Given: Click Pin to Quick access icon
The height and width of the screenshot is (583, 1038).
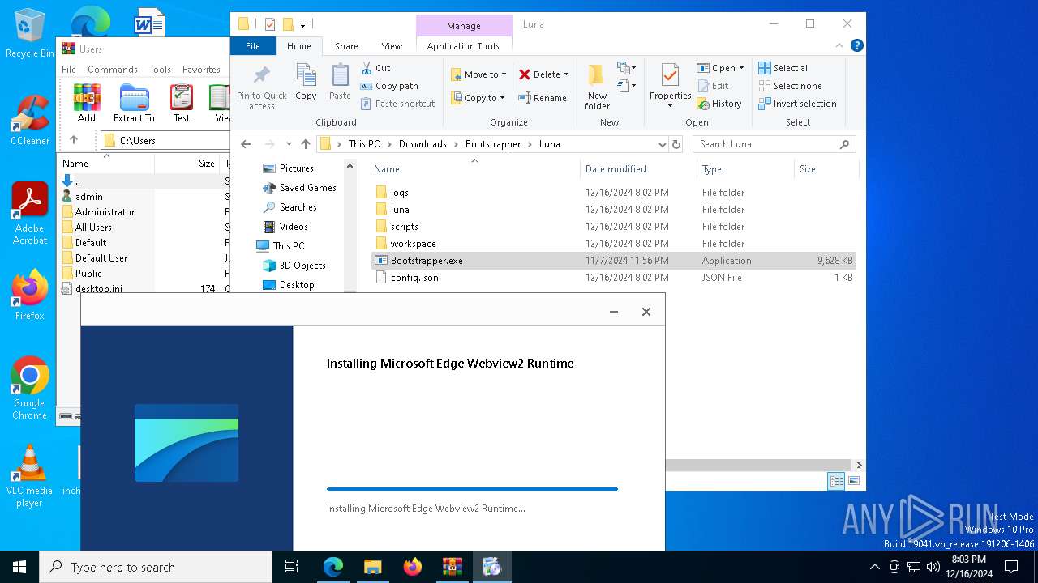Looking at the screenshot, I should 261,87.
